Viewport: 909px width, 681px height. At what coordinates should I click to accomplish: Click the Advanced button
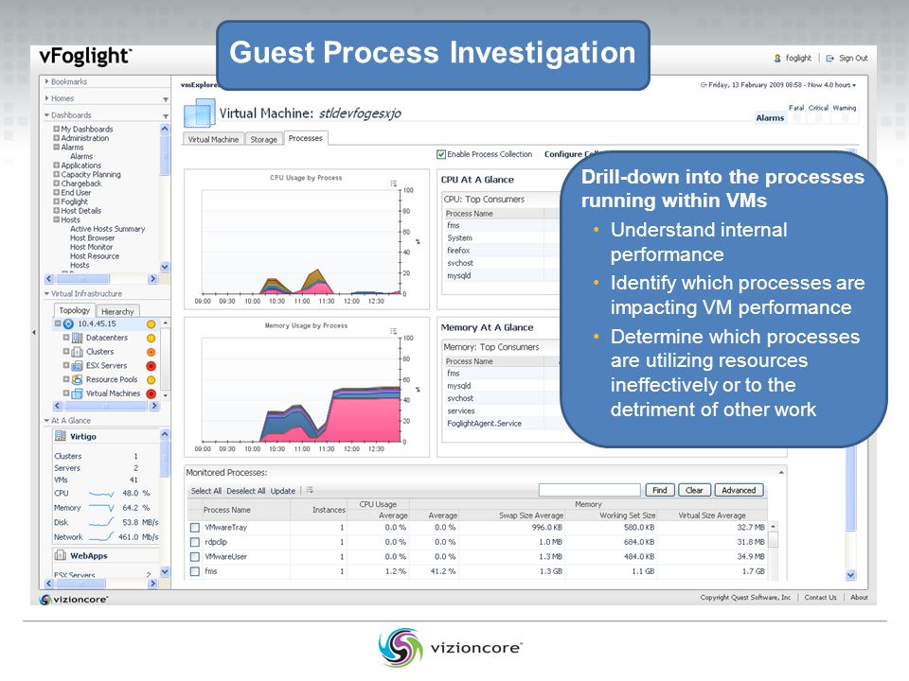point(740,490)
